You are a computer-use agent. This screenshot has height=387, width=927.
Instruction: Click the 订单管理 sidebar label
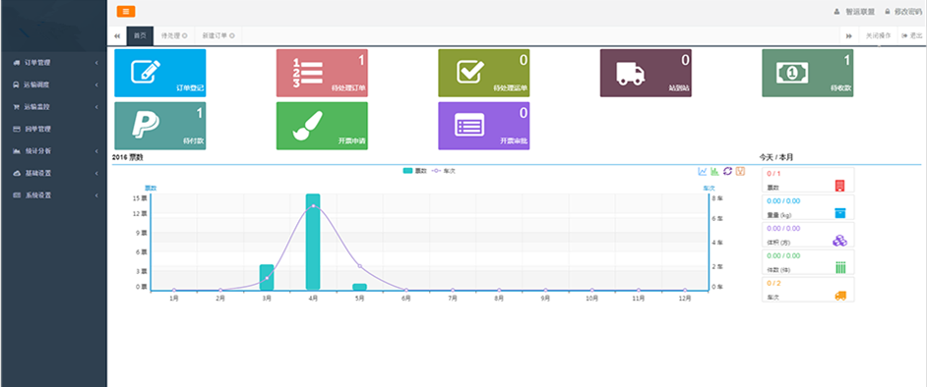[37, 63]
